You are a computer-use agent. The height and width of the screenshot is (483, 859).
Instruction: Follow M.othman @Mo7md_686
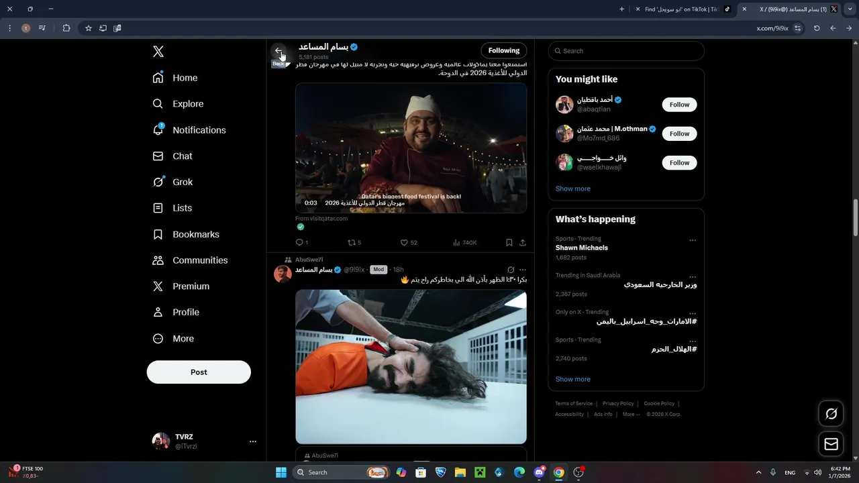pos(679,133)
